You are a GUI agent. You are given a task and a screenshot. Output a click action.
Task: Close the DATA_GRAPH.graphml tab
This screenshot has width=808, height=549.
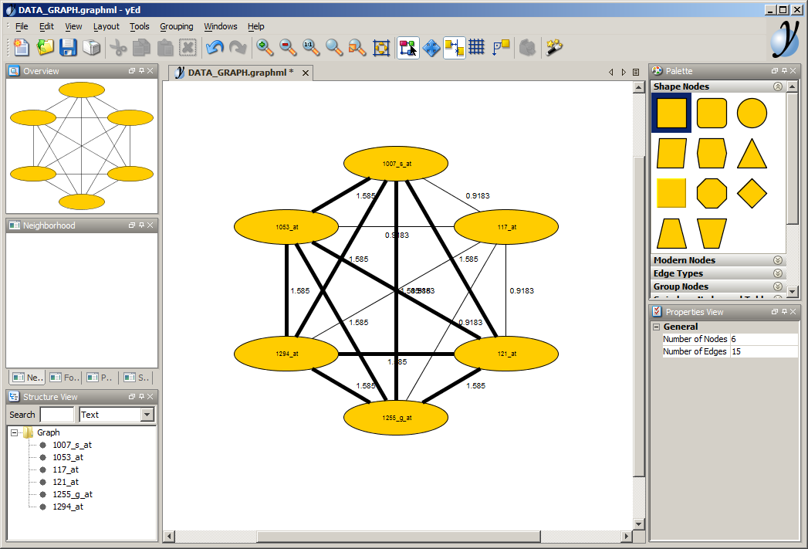point(306,73)
